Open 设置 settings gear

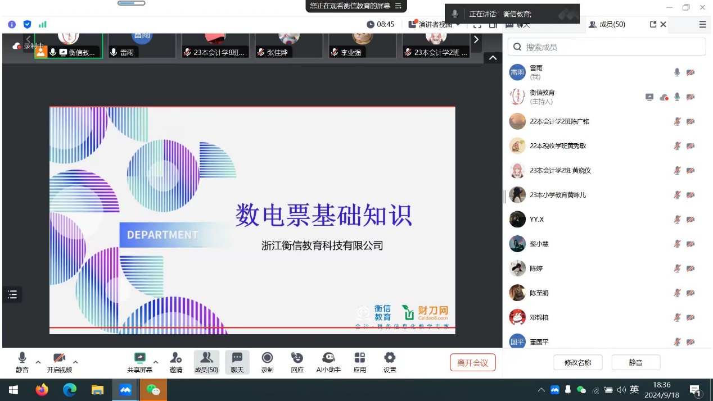coord(390,362)
